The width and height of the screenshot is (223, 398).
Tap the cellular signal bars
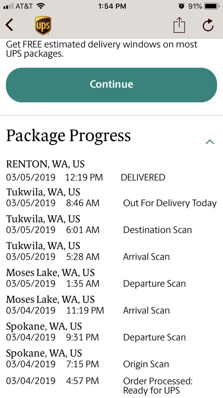click(x=8, y=6)
